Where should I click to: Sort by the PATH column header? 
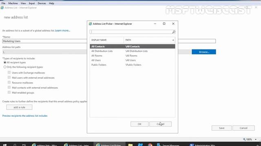pos(149,40)
